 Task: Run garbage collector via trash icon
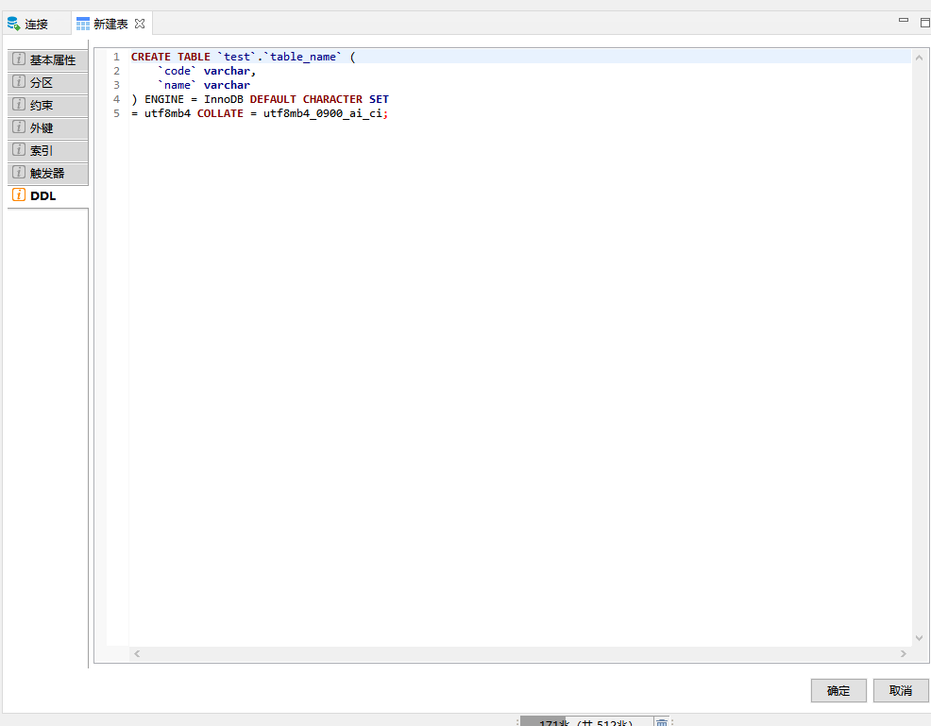pyautogui.click(x=662, y=722)
